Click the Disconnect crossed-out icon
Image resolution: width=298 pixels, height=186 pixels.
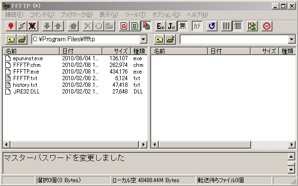[33, 26]
